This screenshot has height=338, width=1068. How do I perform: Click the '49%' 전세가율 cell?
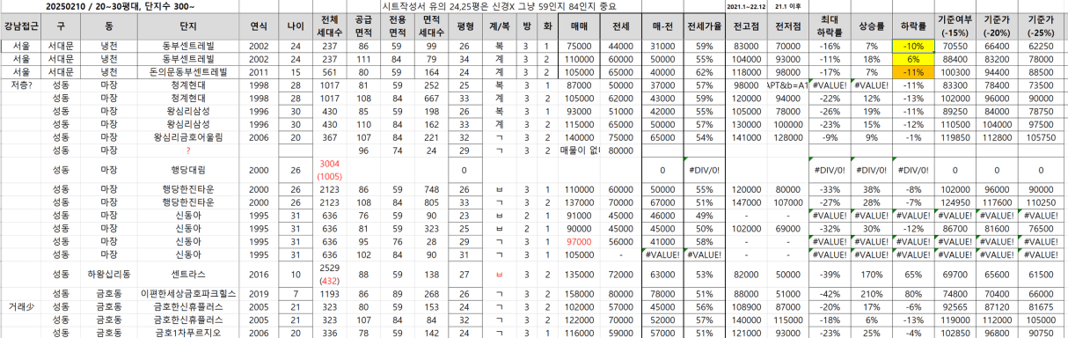pos(704,215)
